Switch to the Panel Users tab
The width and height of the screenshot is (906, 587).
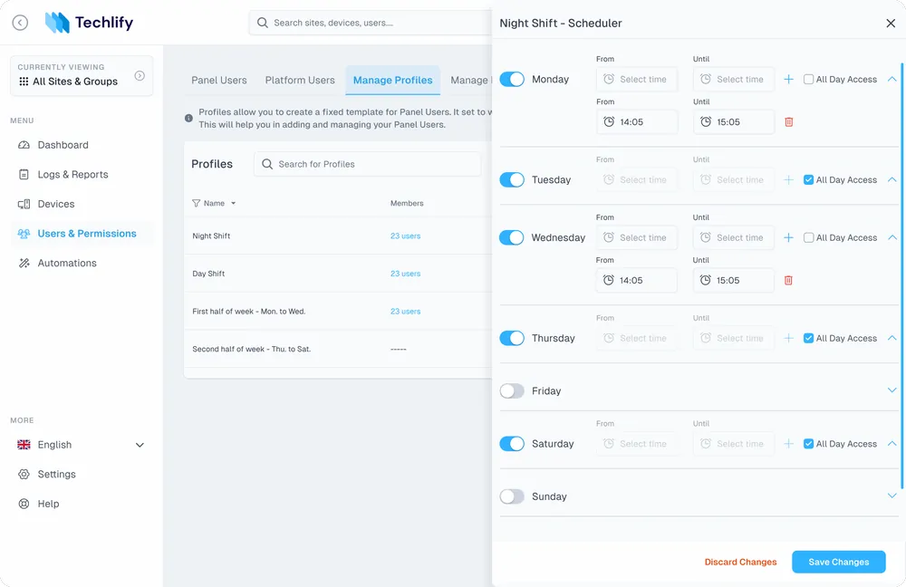pyautogui.click(x=219, y=81)
